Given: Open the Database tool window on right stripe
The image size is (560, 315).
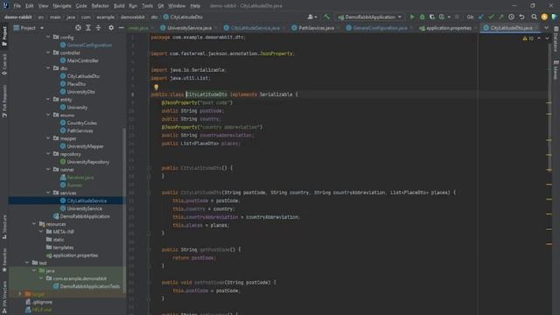Looking at the screenshot, I should pyautogui.click(x=556, y=40).
